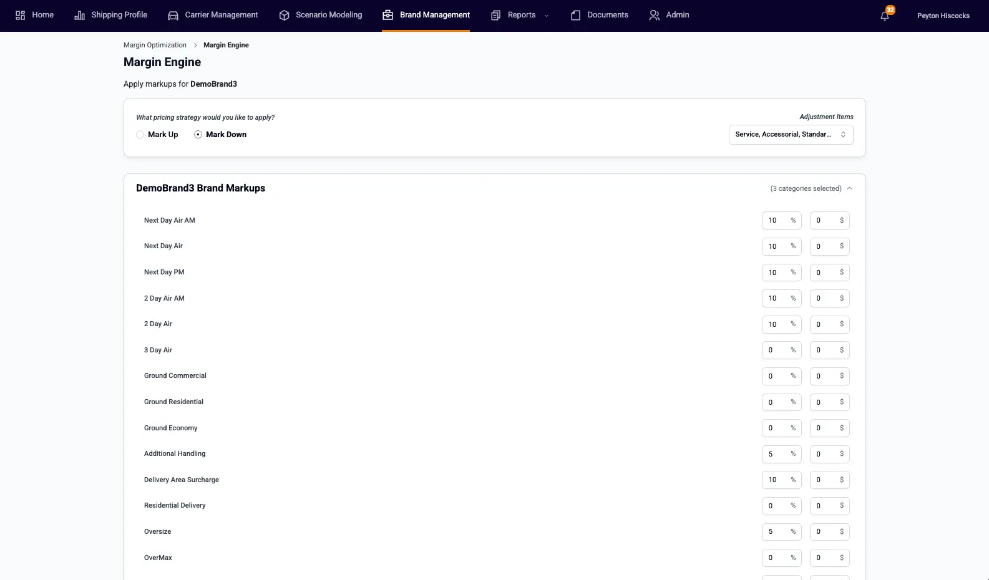Edit 2 Day Air percent field
The width and height of the screenshot is (989, 580).
pos(781,324)
